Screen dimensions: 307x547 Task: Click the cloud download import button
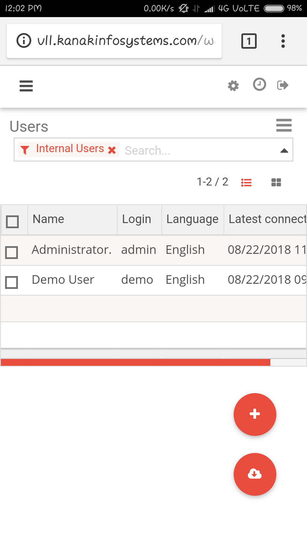[255, 474]
